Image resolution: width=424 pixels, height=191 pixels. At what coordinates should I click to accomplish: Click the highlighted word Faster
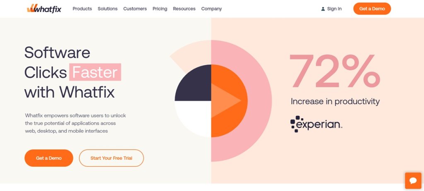click(95, 72)
